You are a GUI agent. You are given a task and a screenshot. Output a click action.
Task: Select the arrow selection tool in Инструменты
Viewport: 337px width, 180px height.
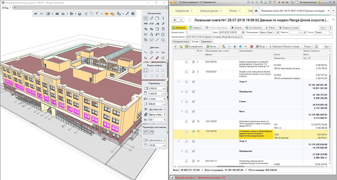click(x=146, y=18)
